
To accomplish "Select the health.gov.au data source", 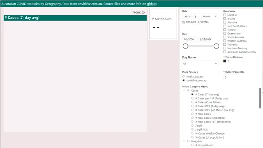I will point(184,76).
